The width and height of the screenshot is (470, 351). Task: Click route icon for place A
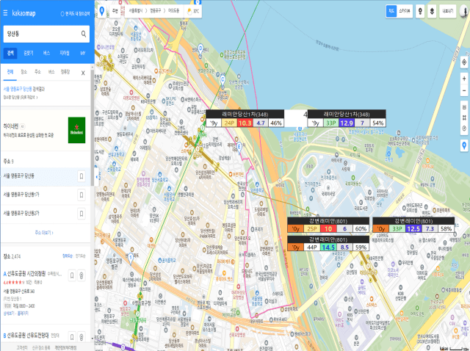(x=82, y=275)
